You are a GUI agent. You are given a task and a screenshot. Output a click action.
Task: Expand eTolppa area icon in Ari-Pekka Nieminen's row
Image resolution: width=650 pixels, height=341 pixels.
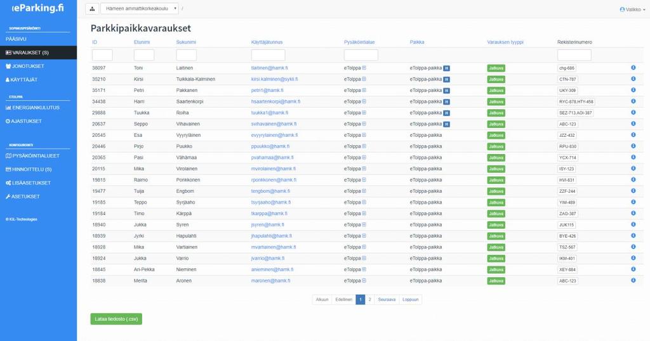[364, 269]
